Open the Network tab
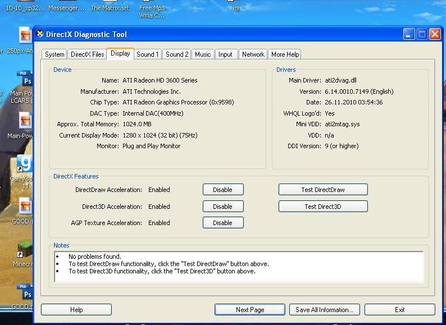This screenshot has width=446, height=325. pyautogui.click(x=253, y=54)
